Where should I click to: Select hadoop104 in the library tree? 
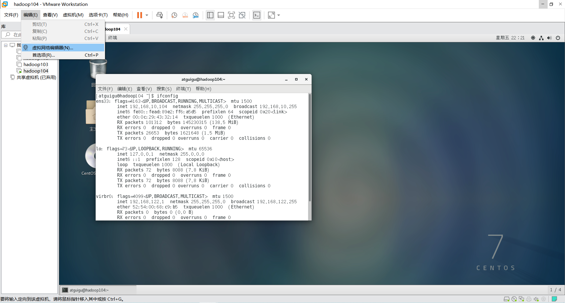(36, 71)
